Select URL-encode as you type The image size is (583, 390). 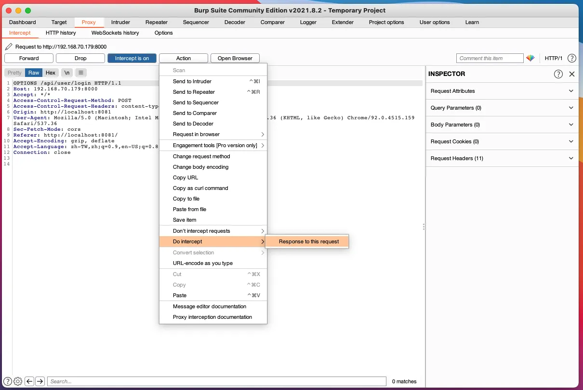213,263
